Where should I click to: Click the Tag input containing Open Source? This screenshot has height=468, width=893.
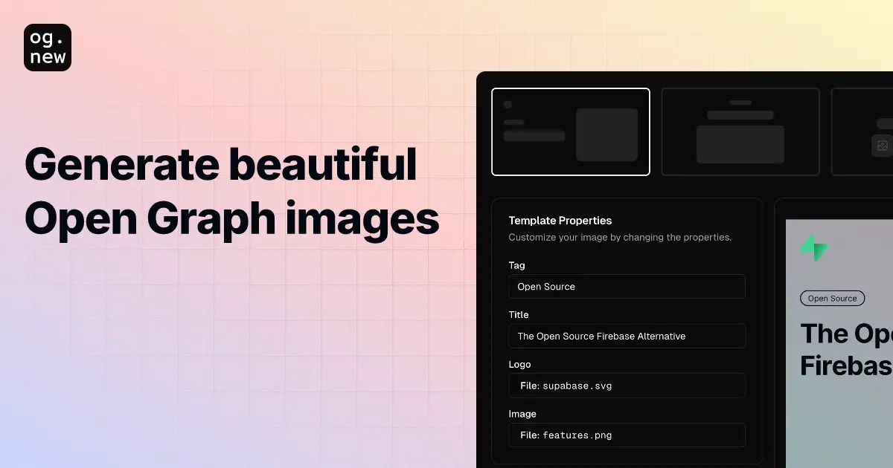[627, 286]
